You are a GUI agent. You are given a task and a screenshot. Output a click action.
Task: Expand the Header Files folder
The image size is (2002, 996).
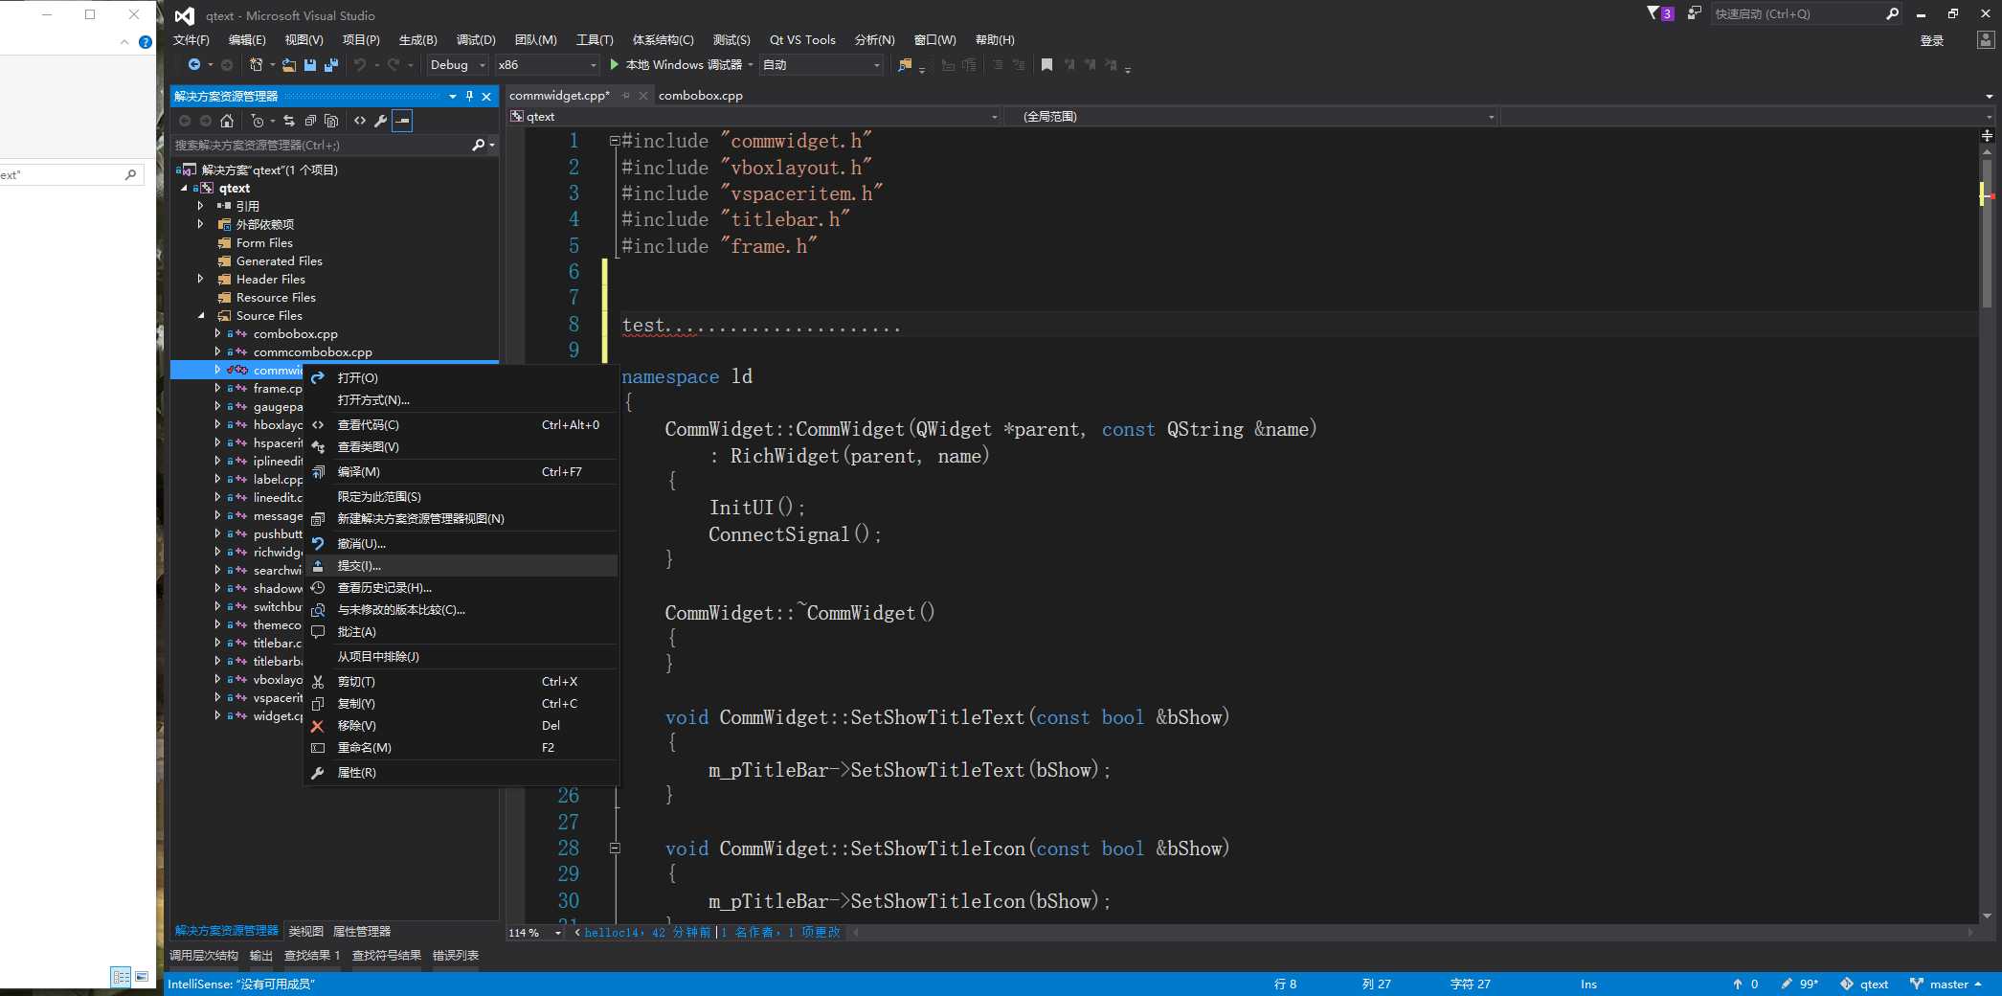[200, 280]
